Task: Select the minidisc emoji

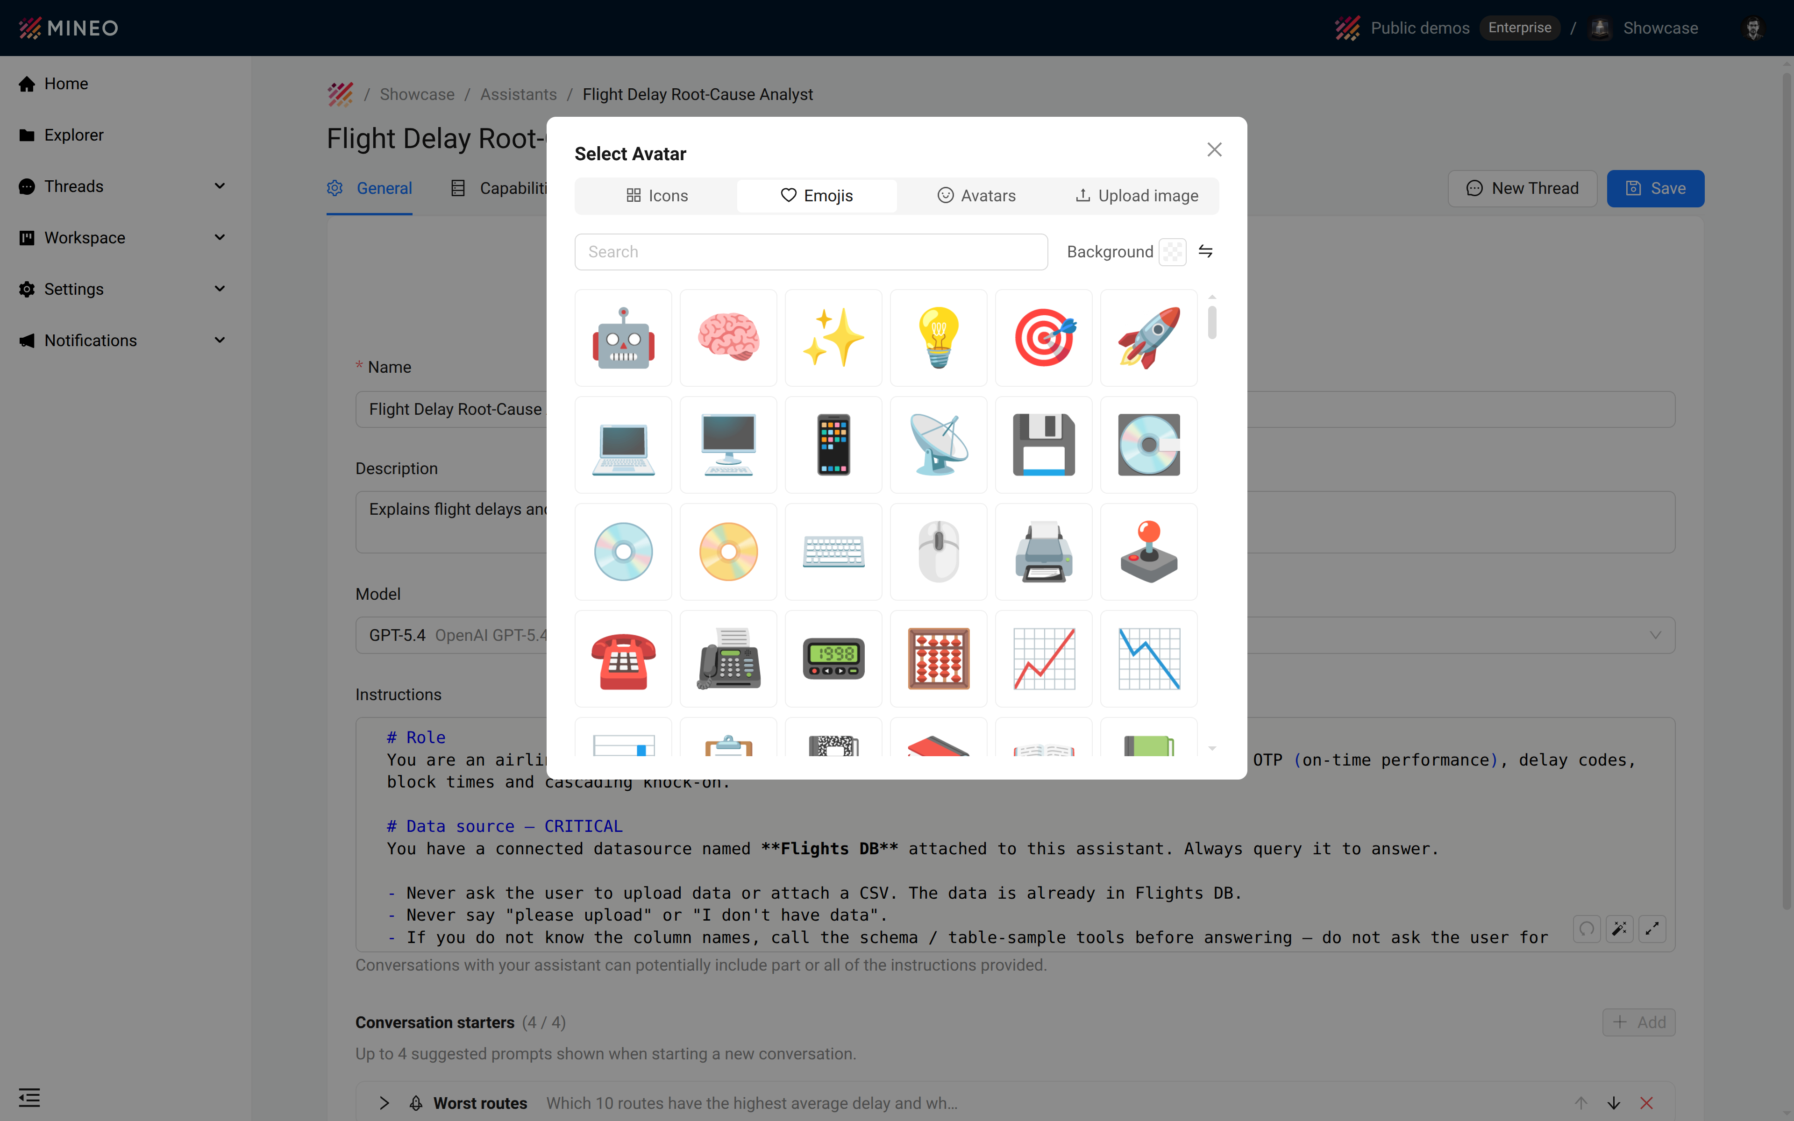Action: coord(1149,445)
